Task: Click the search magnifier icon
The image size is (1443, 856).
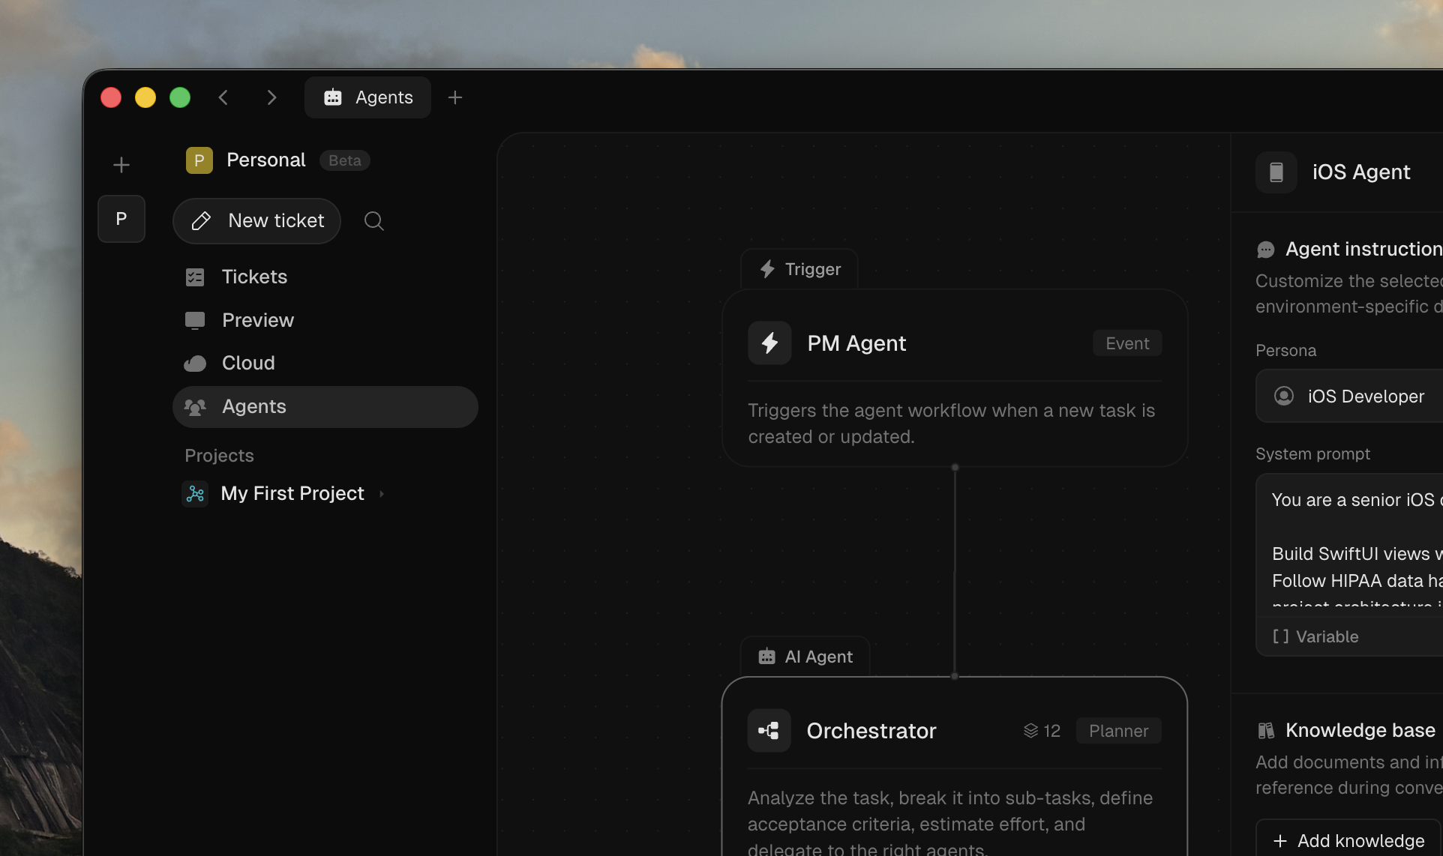Action: point(373,221)
